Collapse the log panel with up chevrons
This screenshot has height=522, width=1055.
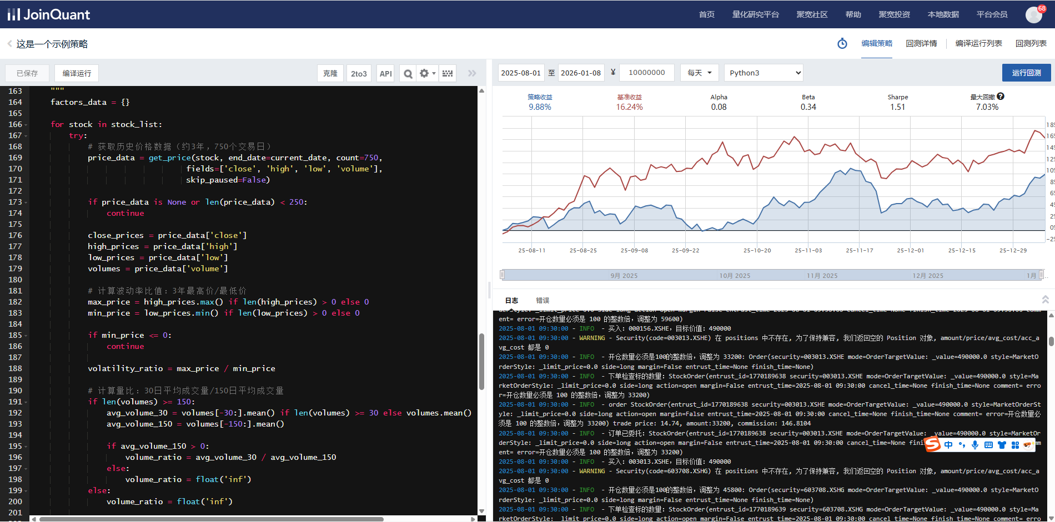[1045, 300]
